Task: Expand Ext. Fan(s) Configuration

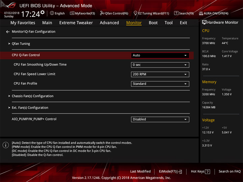Action: (x=30, y=108)
